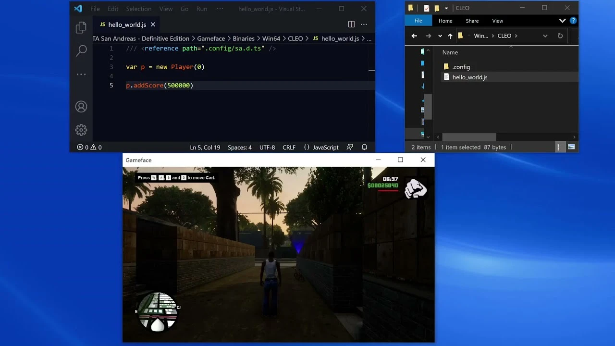The width and height of the screenshot is (615, 346).
Task: Click the Explorer title bar folder icon
Action: click(411, 8)
